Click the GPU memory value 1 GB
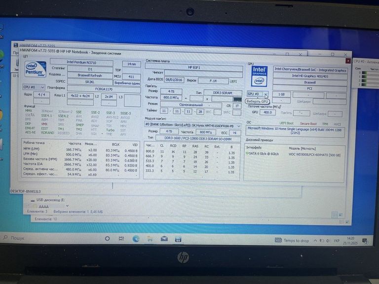The image size is (379, 284). 281,94
